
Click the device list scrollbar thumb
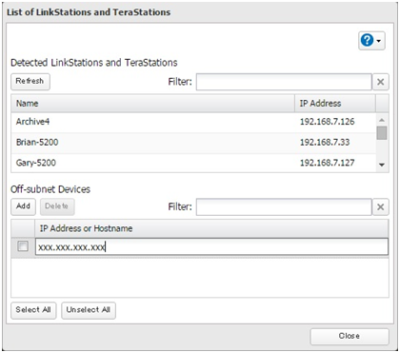click(382, 133)
